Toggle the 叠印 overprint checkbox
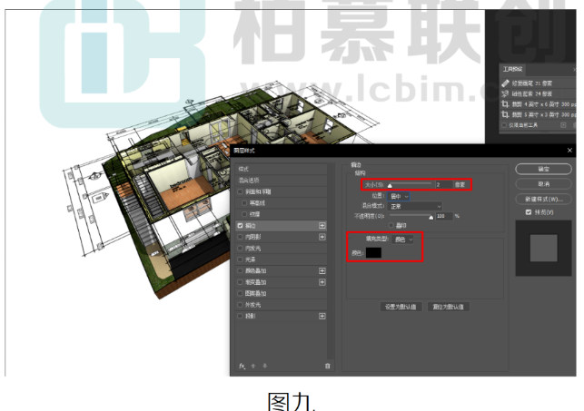 (391, 225)
